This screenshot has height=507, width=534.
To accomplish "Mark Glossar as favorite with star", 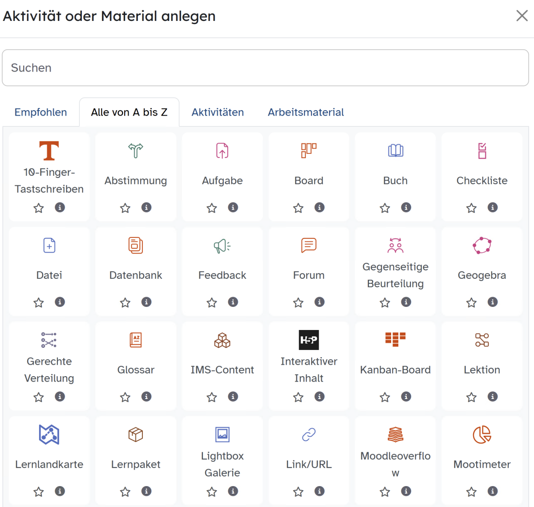I will coord(125,397).
